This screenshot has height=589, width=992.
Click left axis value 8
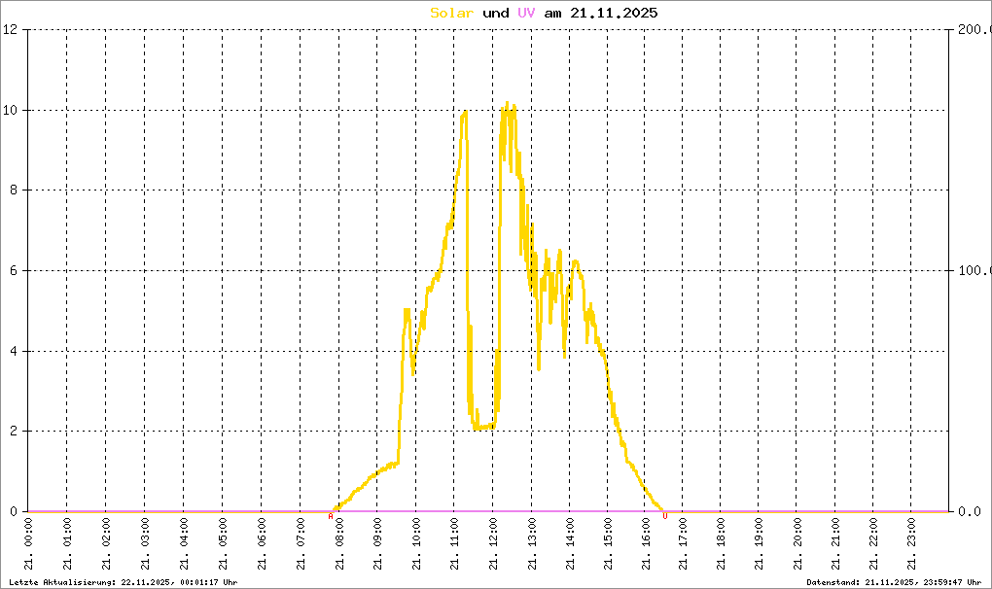point(14,191)
